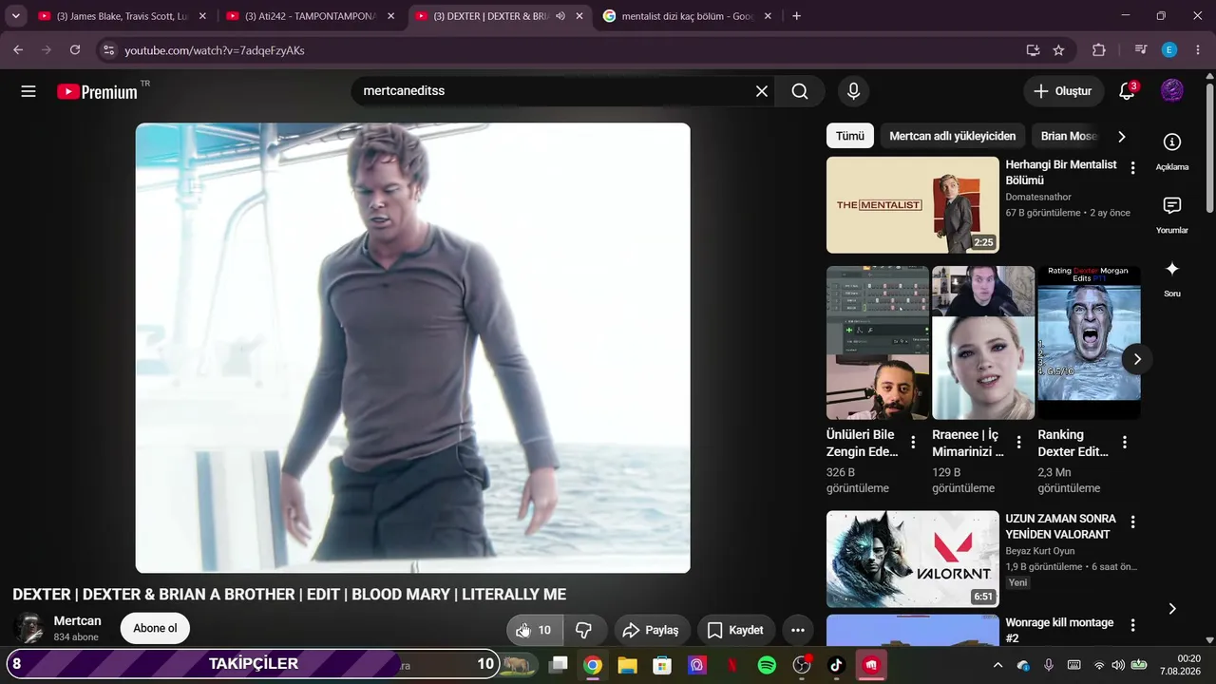
Task: Show next filter chips with arrow
Action: pos(1121,136)
